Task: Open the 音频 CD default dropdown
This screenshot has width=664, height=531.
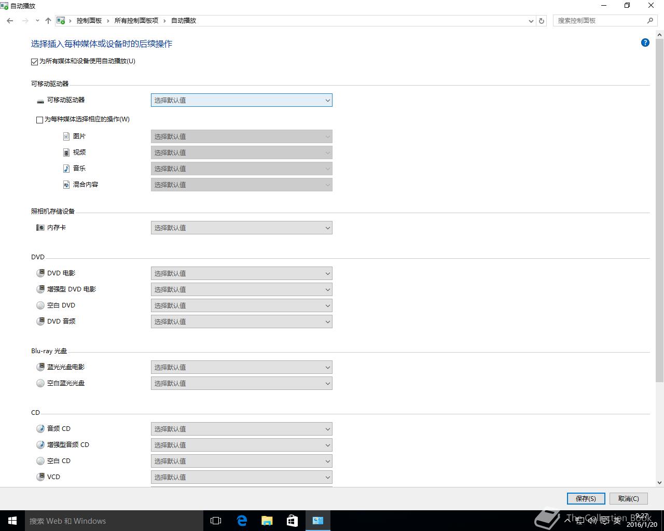Action: tap(242, 429)
